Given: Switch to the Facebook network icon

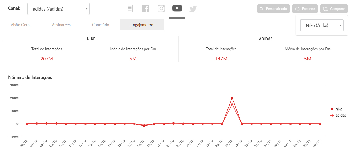Looking at the screenshot, I should (x=145, y=8).
